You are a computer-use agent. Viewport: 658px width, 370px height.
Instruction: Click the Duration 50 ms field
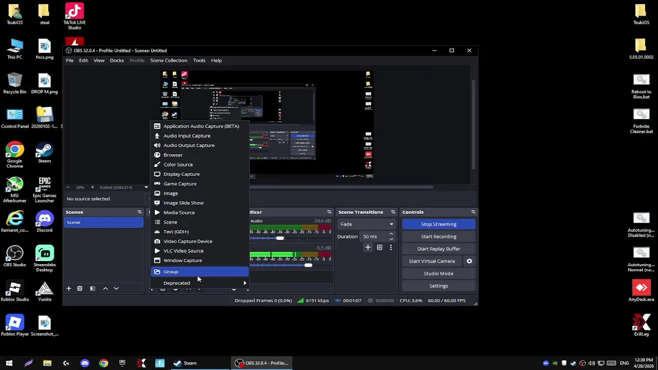tap(373, 236)
